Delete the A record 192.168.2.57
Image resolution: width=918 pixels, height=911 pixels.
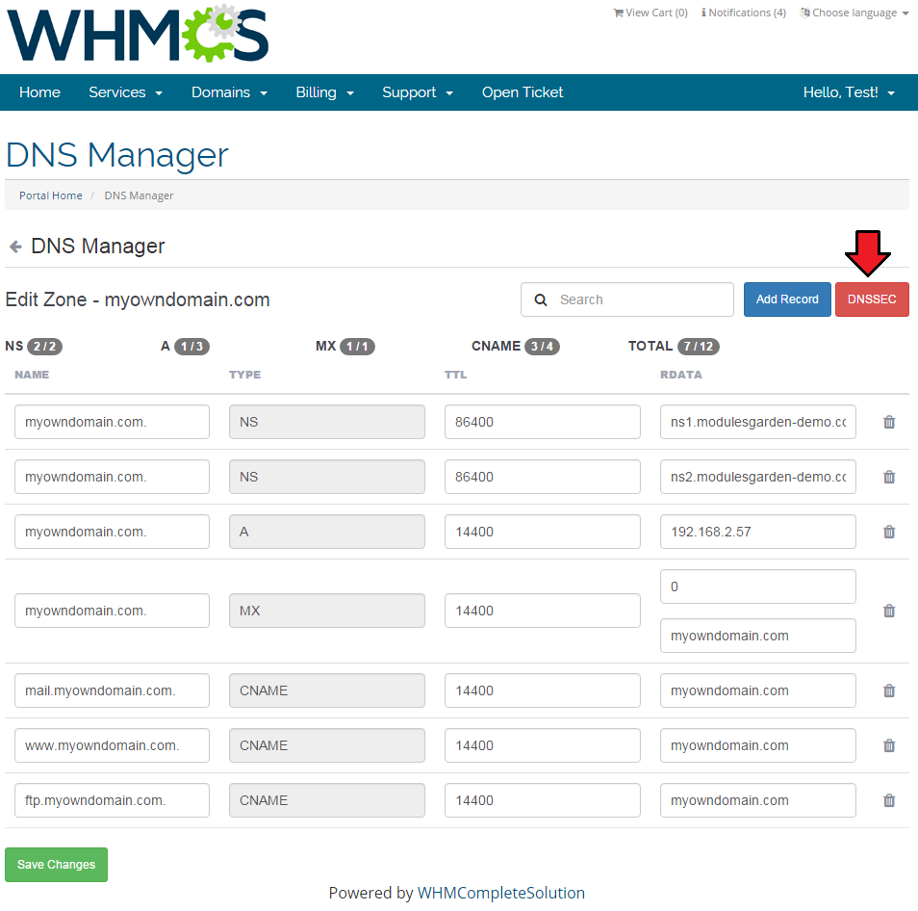click(889, 532)
